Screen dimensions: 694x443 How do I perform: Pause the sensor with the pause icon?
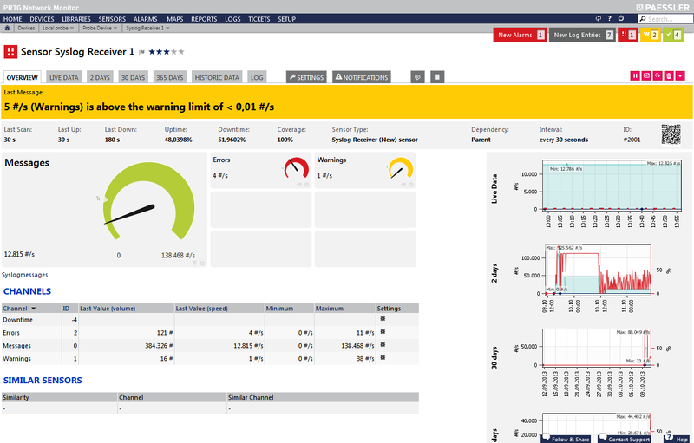635,76
